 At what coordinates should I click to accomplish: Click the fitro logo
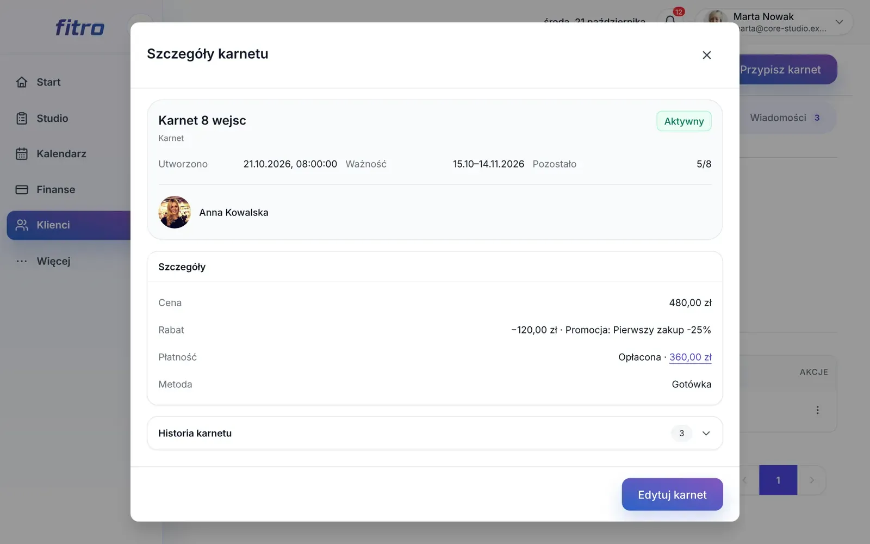[80, 27]
